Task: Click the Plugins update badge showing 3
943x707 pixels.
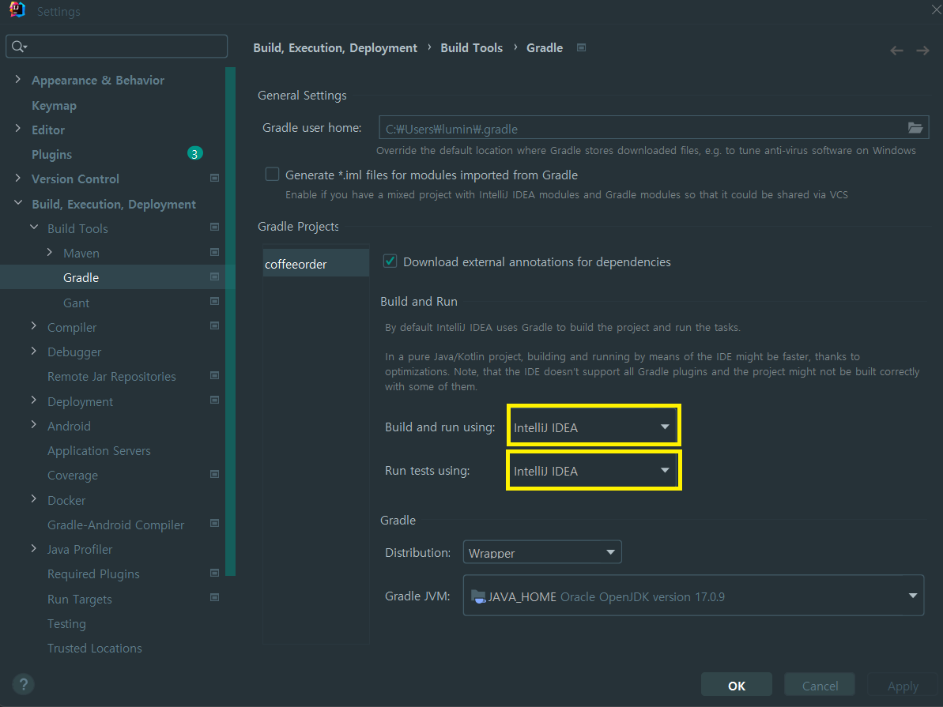Action: tap(194, 154)
